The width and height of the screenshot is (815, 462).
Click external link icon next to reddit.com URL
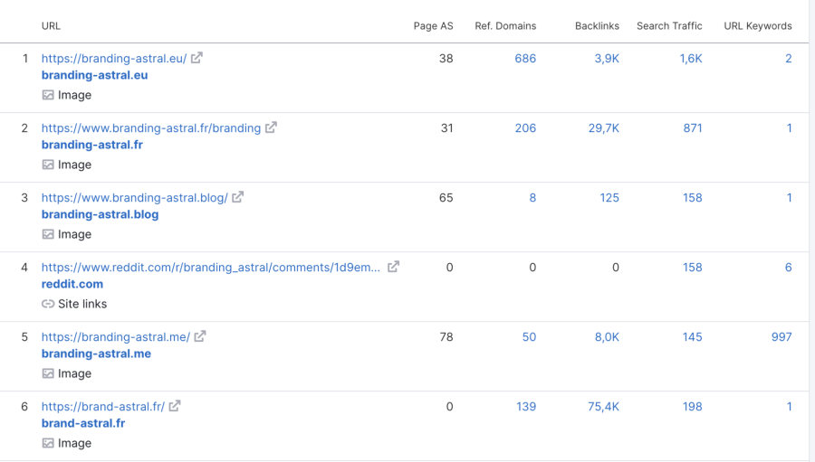pos(394,267)
